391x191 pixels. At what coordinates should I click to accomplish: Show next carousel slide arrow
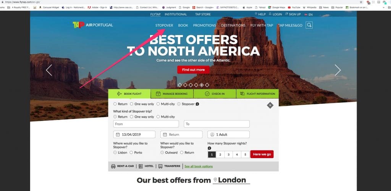click(338, 70)
